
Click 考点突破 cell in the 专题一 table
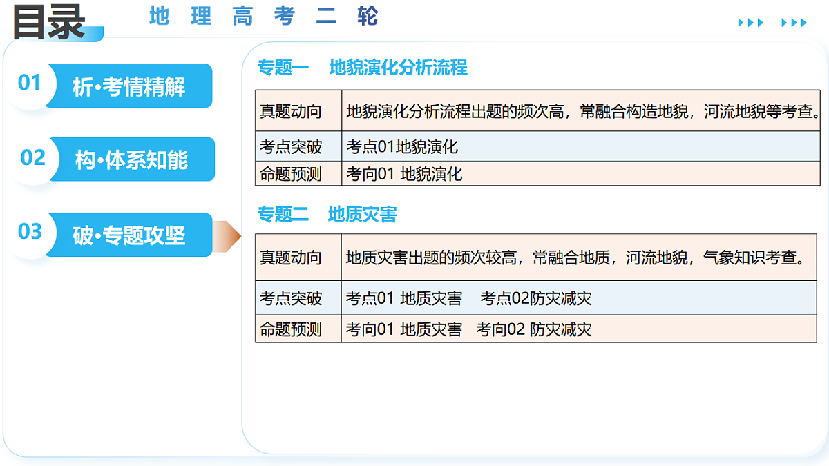tap(298, 146)
